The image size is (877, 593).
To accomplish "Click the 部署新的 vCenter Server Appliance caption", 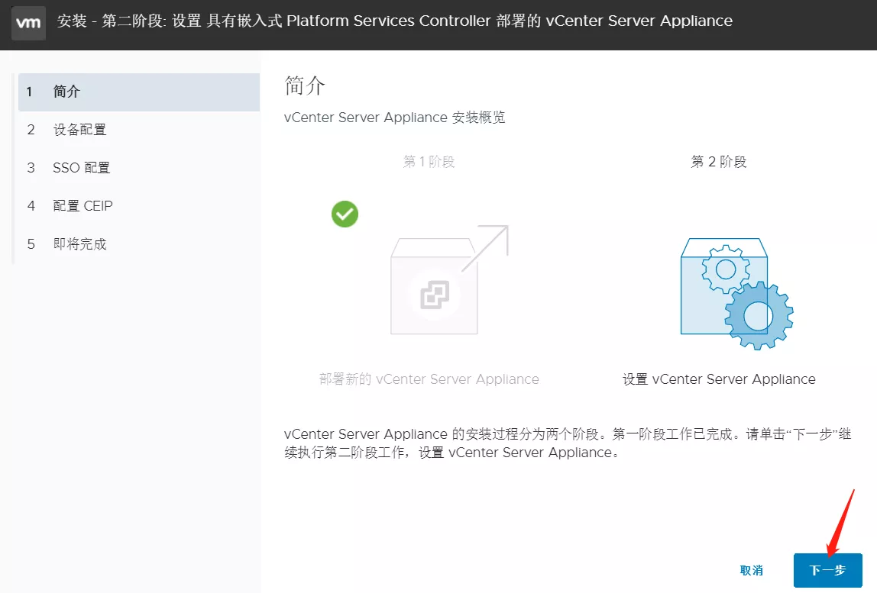I will coord(429,379).
